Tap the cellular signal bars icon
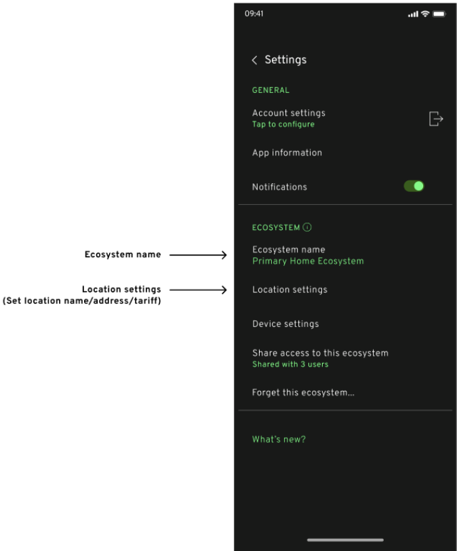457x551 pixels. 413,14
